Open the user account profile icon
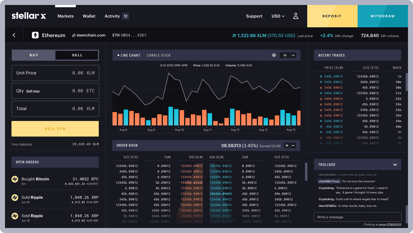 [x=296, y=16]
